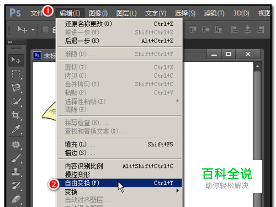Viewport: 276px width, 207px height.
Task: Click the 合并拷贝 menu entry
Action: tap(119, 84)
